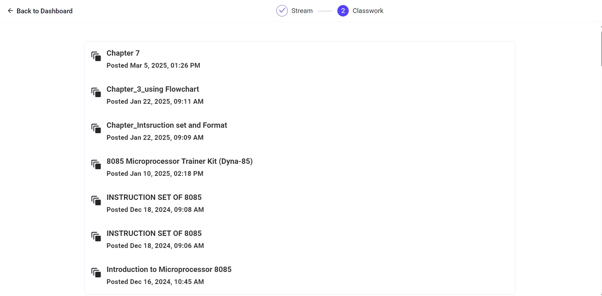Click the Posted Dec 16, 2024 timestamp
602x296 pixels.
click(155, 282)
